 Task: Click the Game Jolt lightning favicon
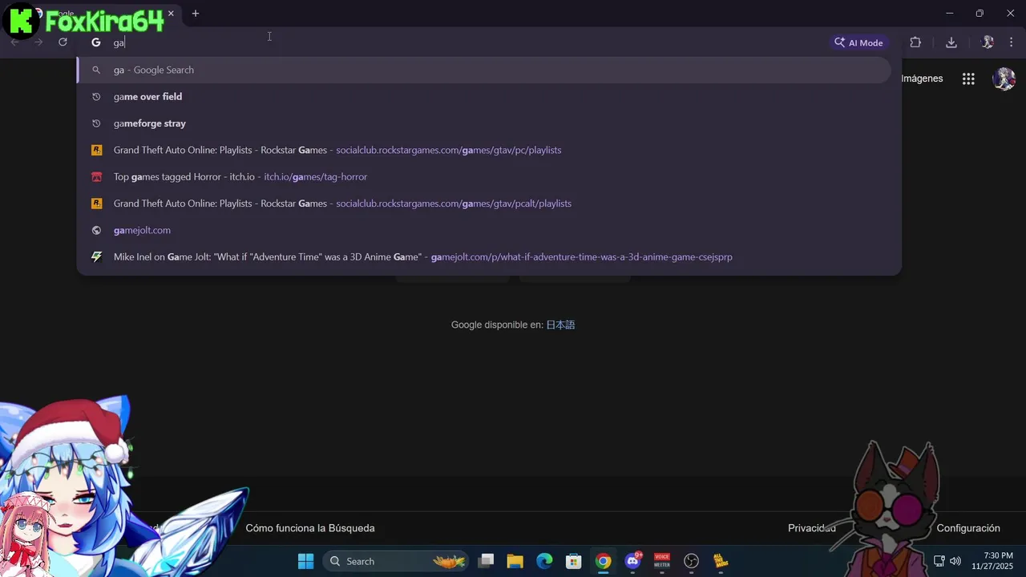click(x=96, y=257)
